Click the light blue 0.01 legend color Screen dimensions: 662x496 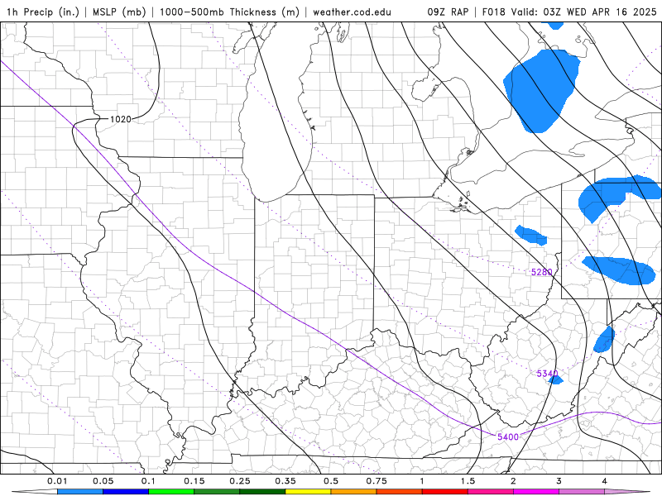pos(79,492)
